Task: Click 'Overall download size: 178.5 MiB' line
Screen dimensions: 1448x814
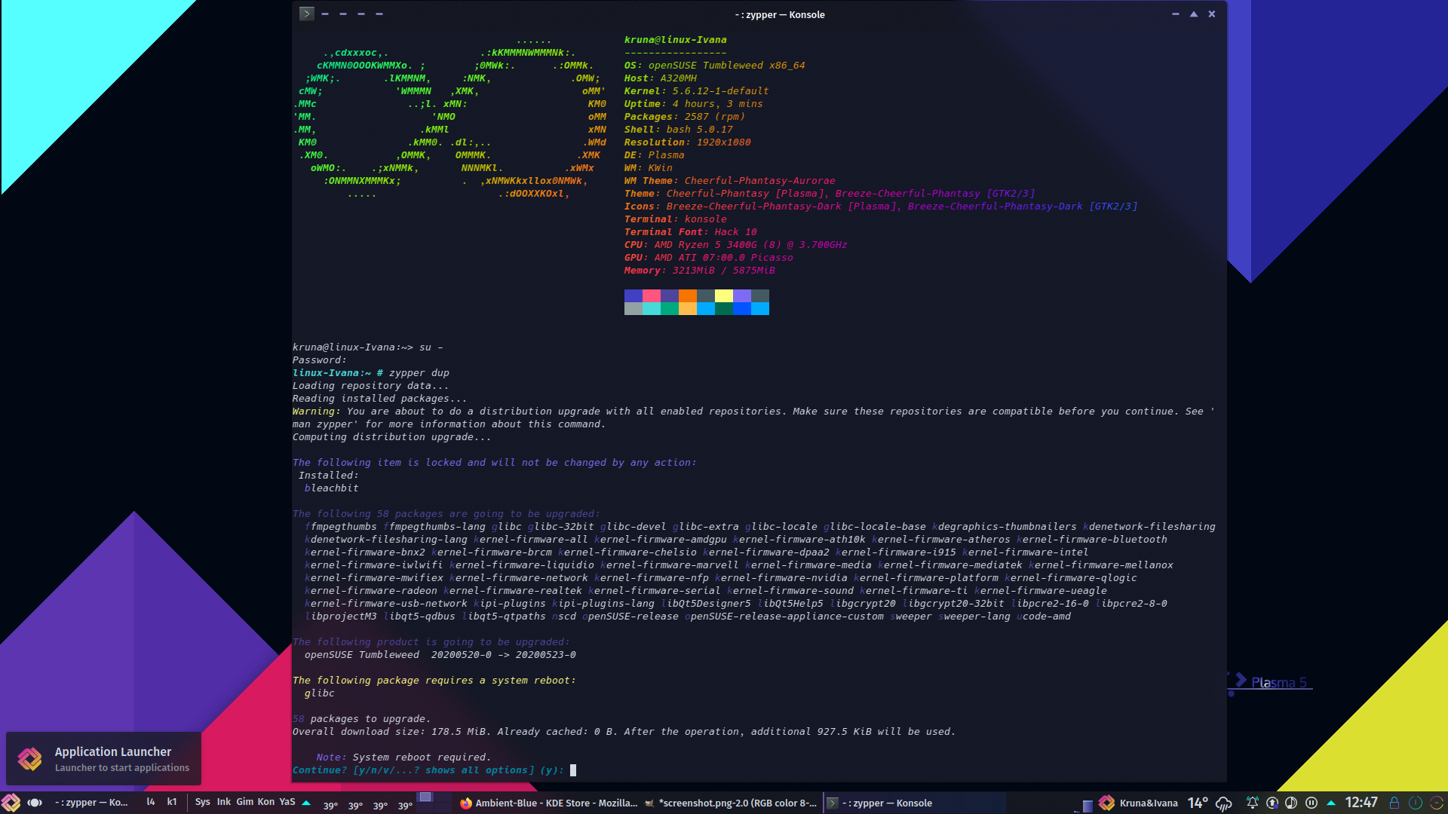Action: pos(624,732)
